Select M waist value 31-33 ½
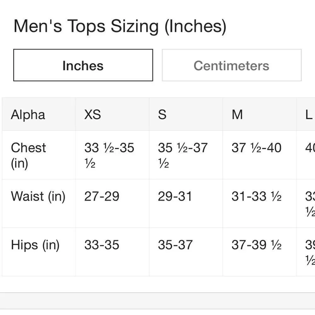 tap(256, 196)
